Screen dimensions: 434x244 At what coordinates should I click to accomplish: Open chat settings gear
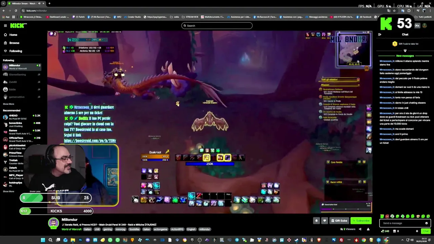417,231
